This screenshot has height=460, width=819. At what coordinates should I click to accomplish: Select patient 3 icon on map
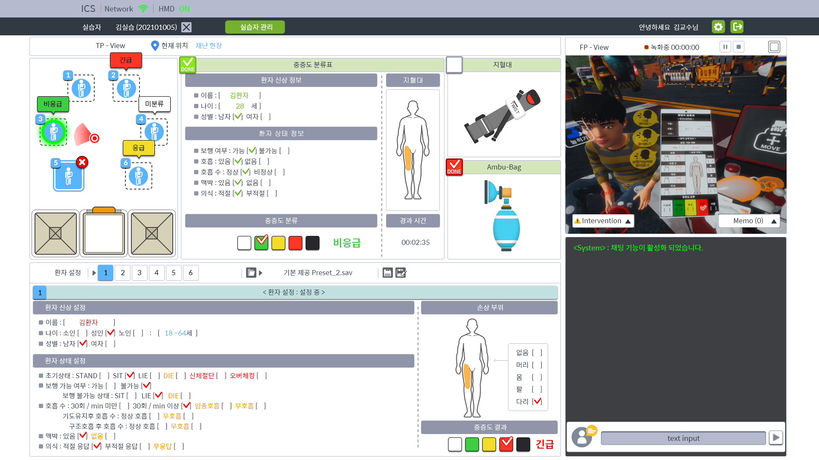click(54, 132)
